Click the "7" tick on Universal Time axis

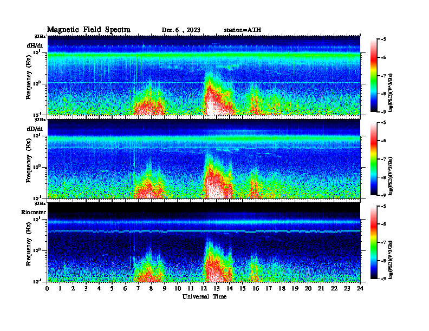(x=139, y=288)
